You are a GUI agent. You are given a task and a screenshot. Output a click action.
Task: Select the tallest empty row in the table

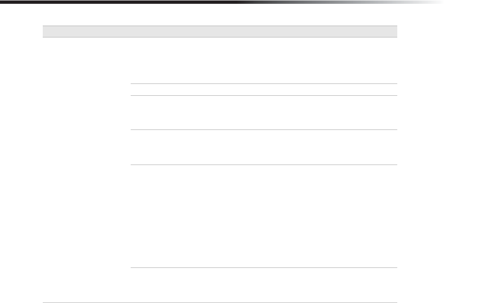264,216
